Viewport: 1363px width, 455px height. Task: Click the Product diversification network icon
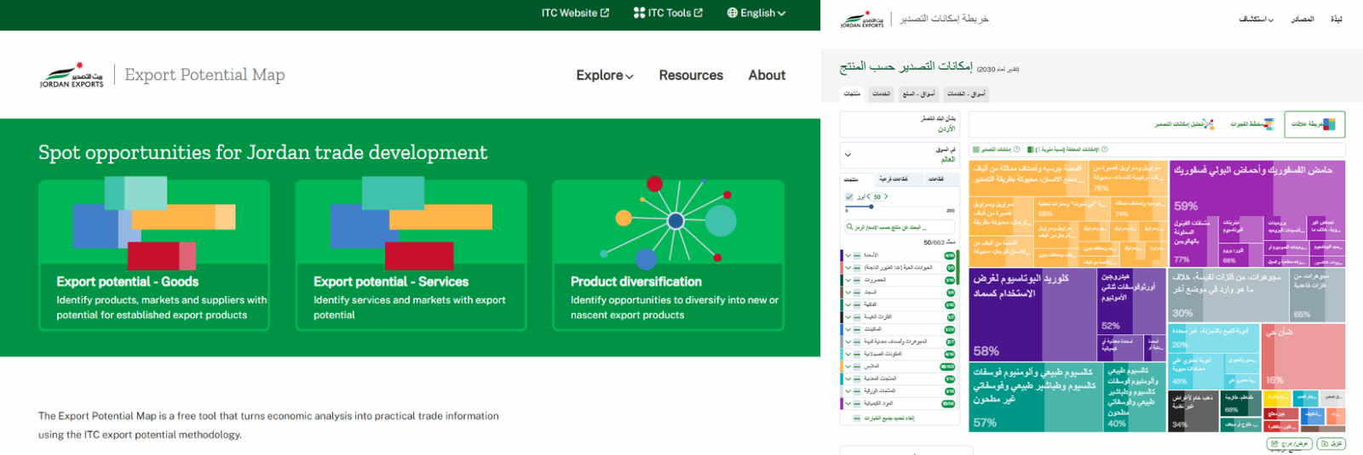point(675,221)
